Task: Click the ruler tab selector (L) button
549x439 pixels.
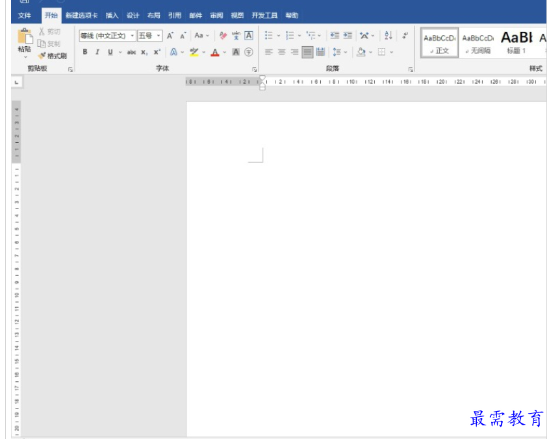Action: click(x=16, y=82)
